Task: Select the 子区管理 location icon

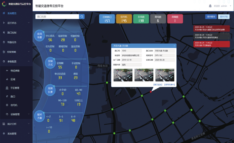Action: [7, 88]
